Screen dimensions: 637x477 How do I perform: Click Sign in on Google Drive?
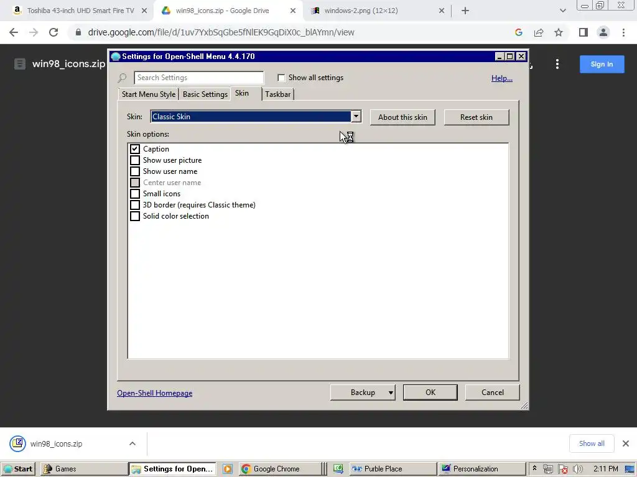(602, 64)
